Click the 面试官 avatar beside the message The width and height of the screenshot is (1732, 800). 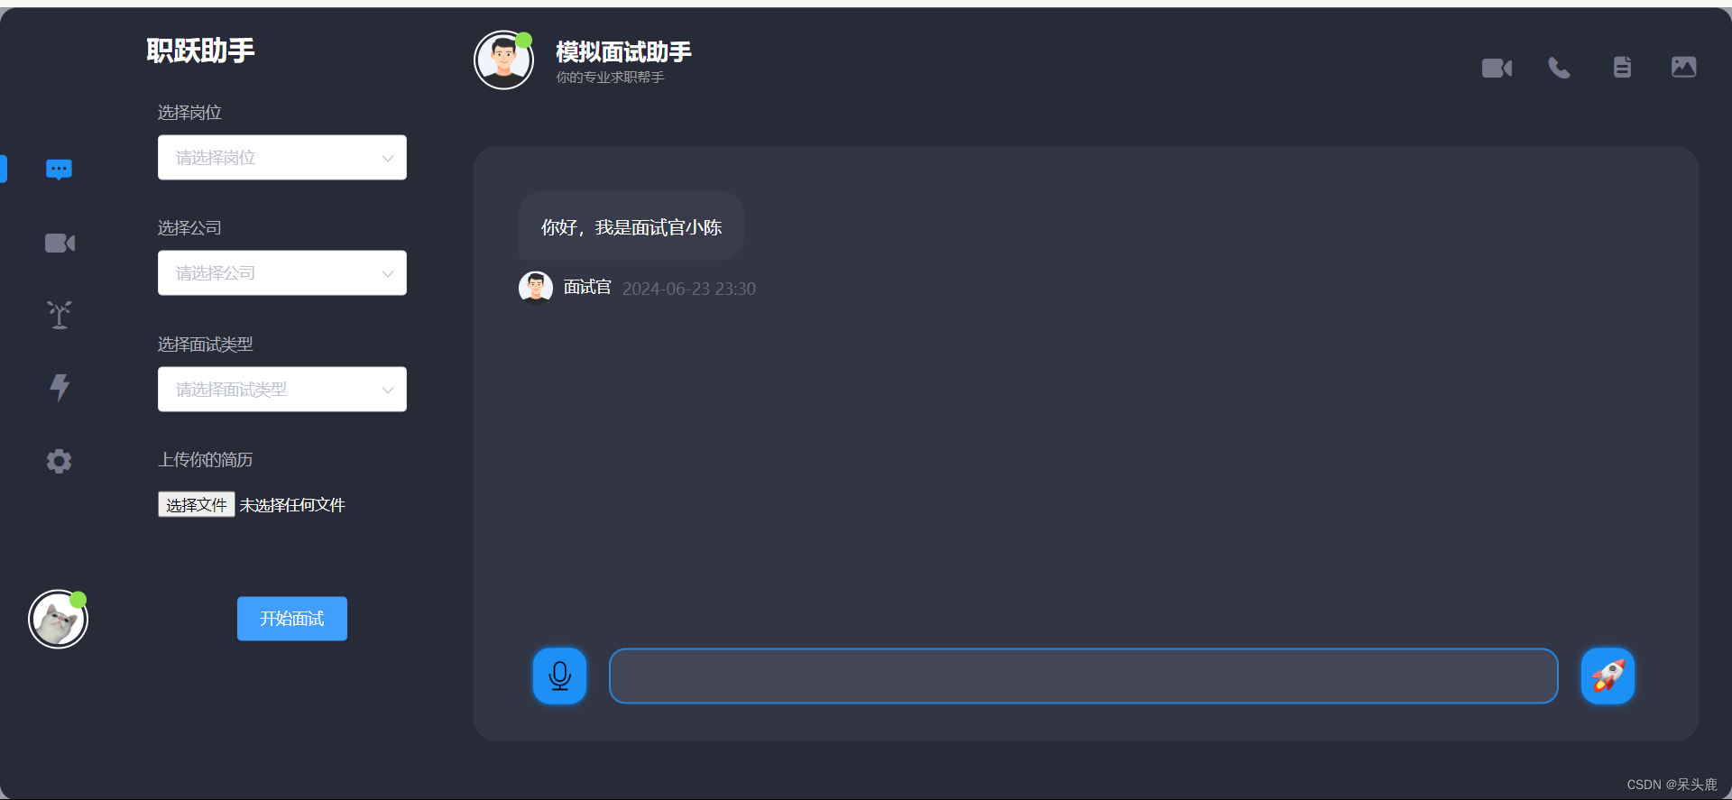point(536,288)
